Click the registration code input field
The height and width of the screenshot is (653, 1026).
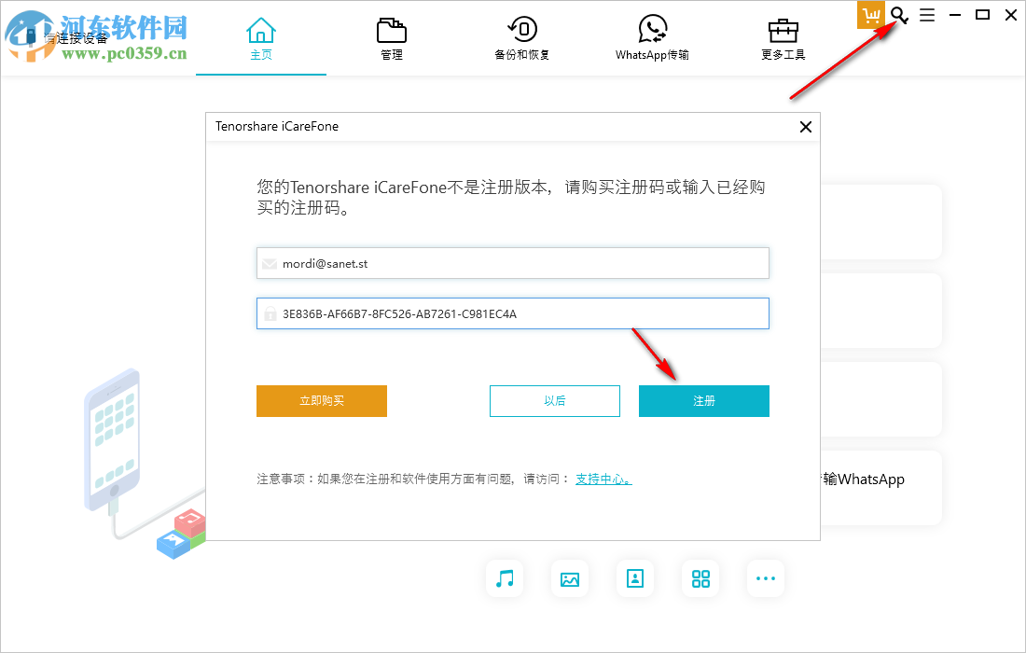(x=512, y=313)
